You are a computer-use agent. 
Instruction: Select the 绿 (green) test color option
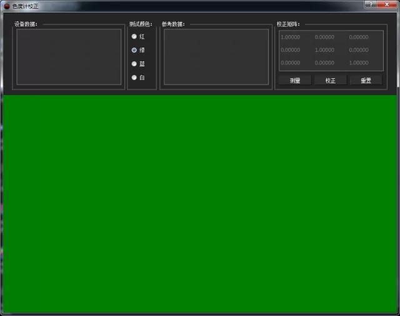134,50
